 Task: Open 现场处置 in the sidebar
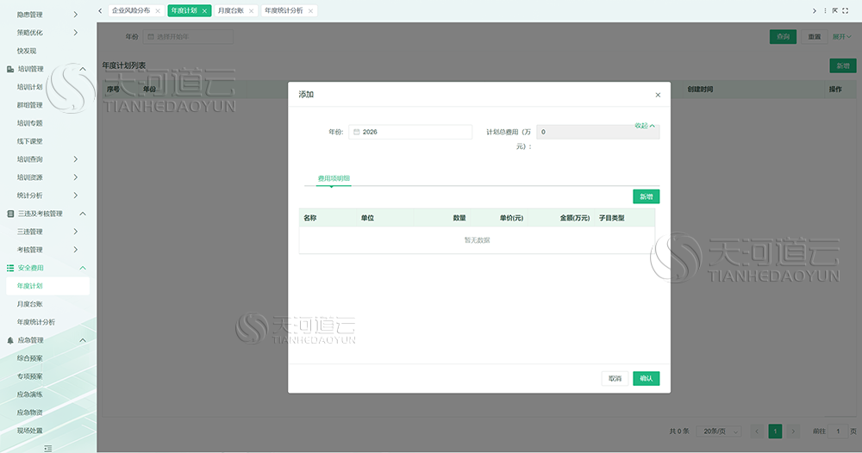pos(29,431)
